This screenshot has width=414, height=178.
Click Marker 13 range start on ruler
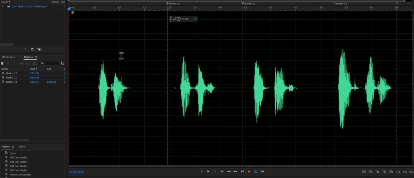[x=335, y=4]
